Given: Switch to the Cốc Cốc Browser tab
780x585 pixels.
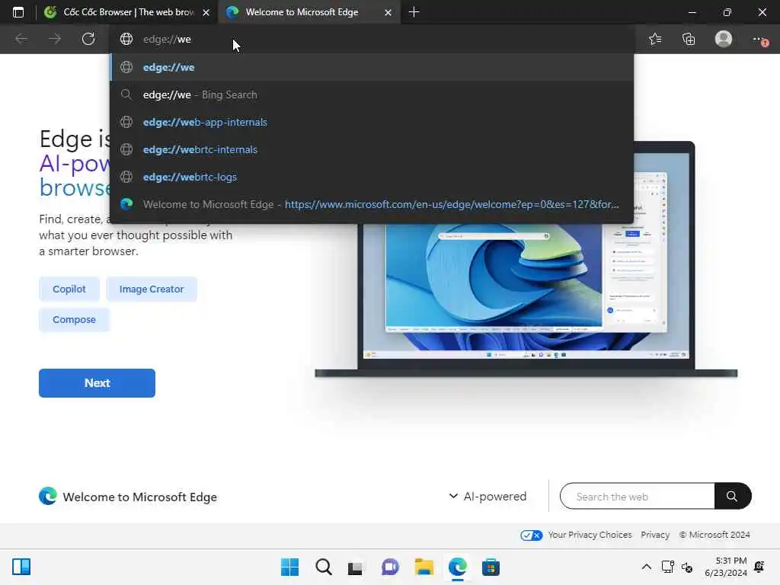Looking at the screenshot, I should (127, 12).
